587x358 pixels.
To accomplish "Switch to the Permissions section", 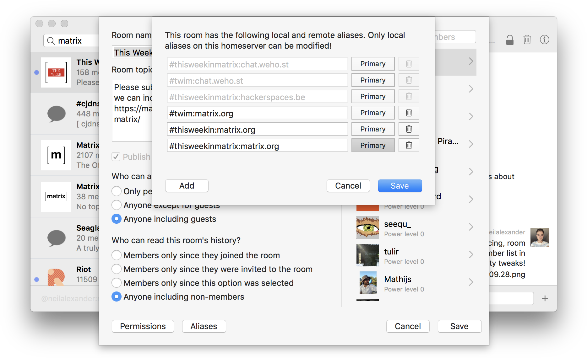I will 143,326.
